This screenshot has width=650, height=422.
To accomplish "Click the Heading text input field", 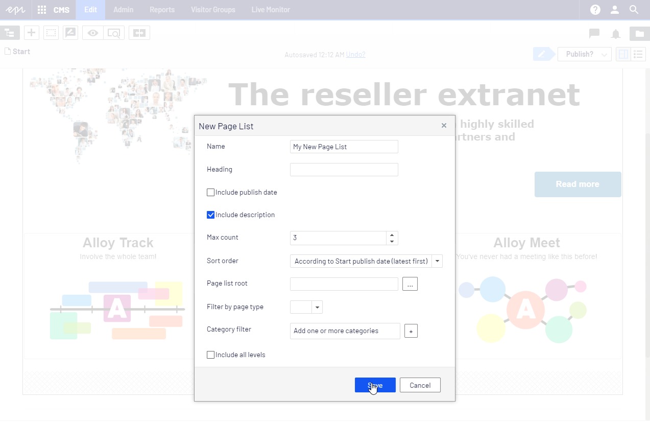I will [344, 170].
